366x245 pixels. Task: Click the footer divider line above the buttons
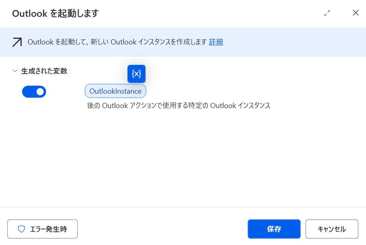(x=183, y=207)
